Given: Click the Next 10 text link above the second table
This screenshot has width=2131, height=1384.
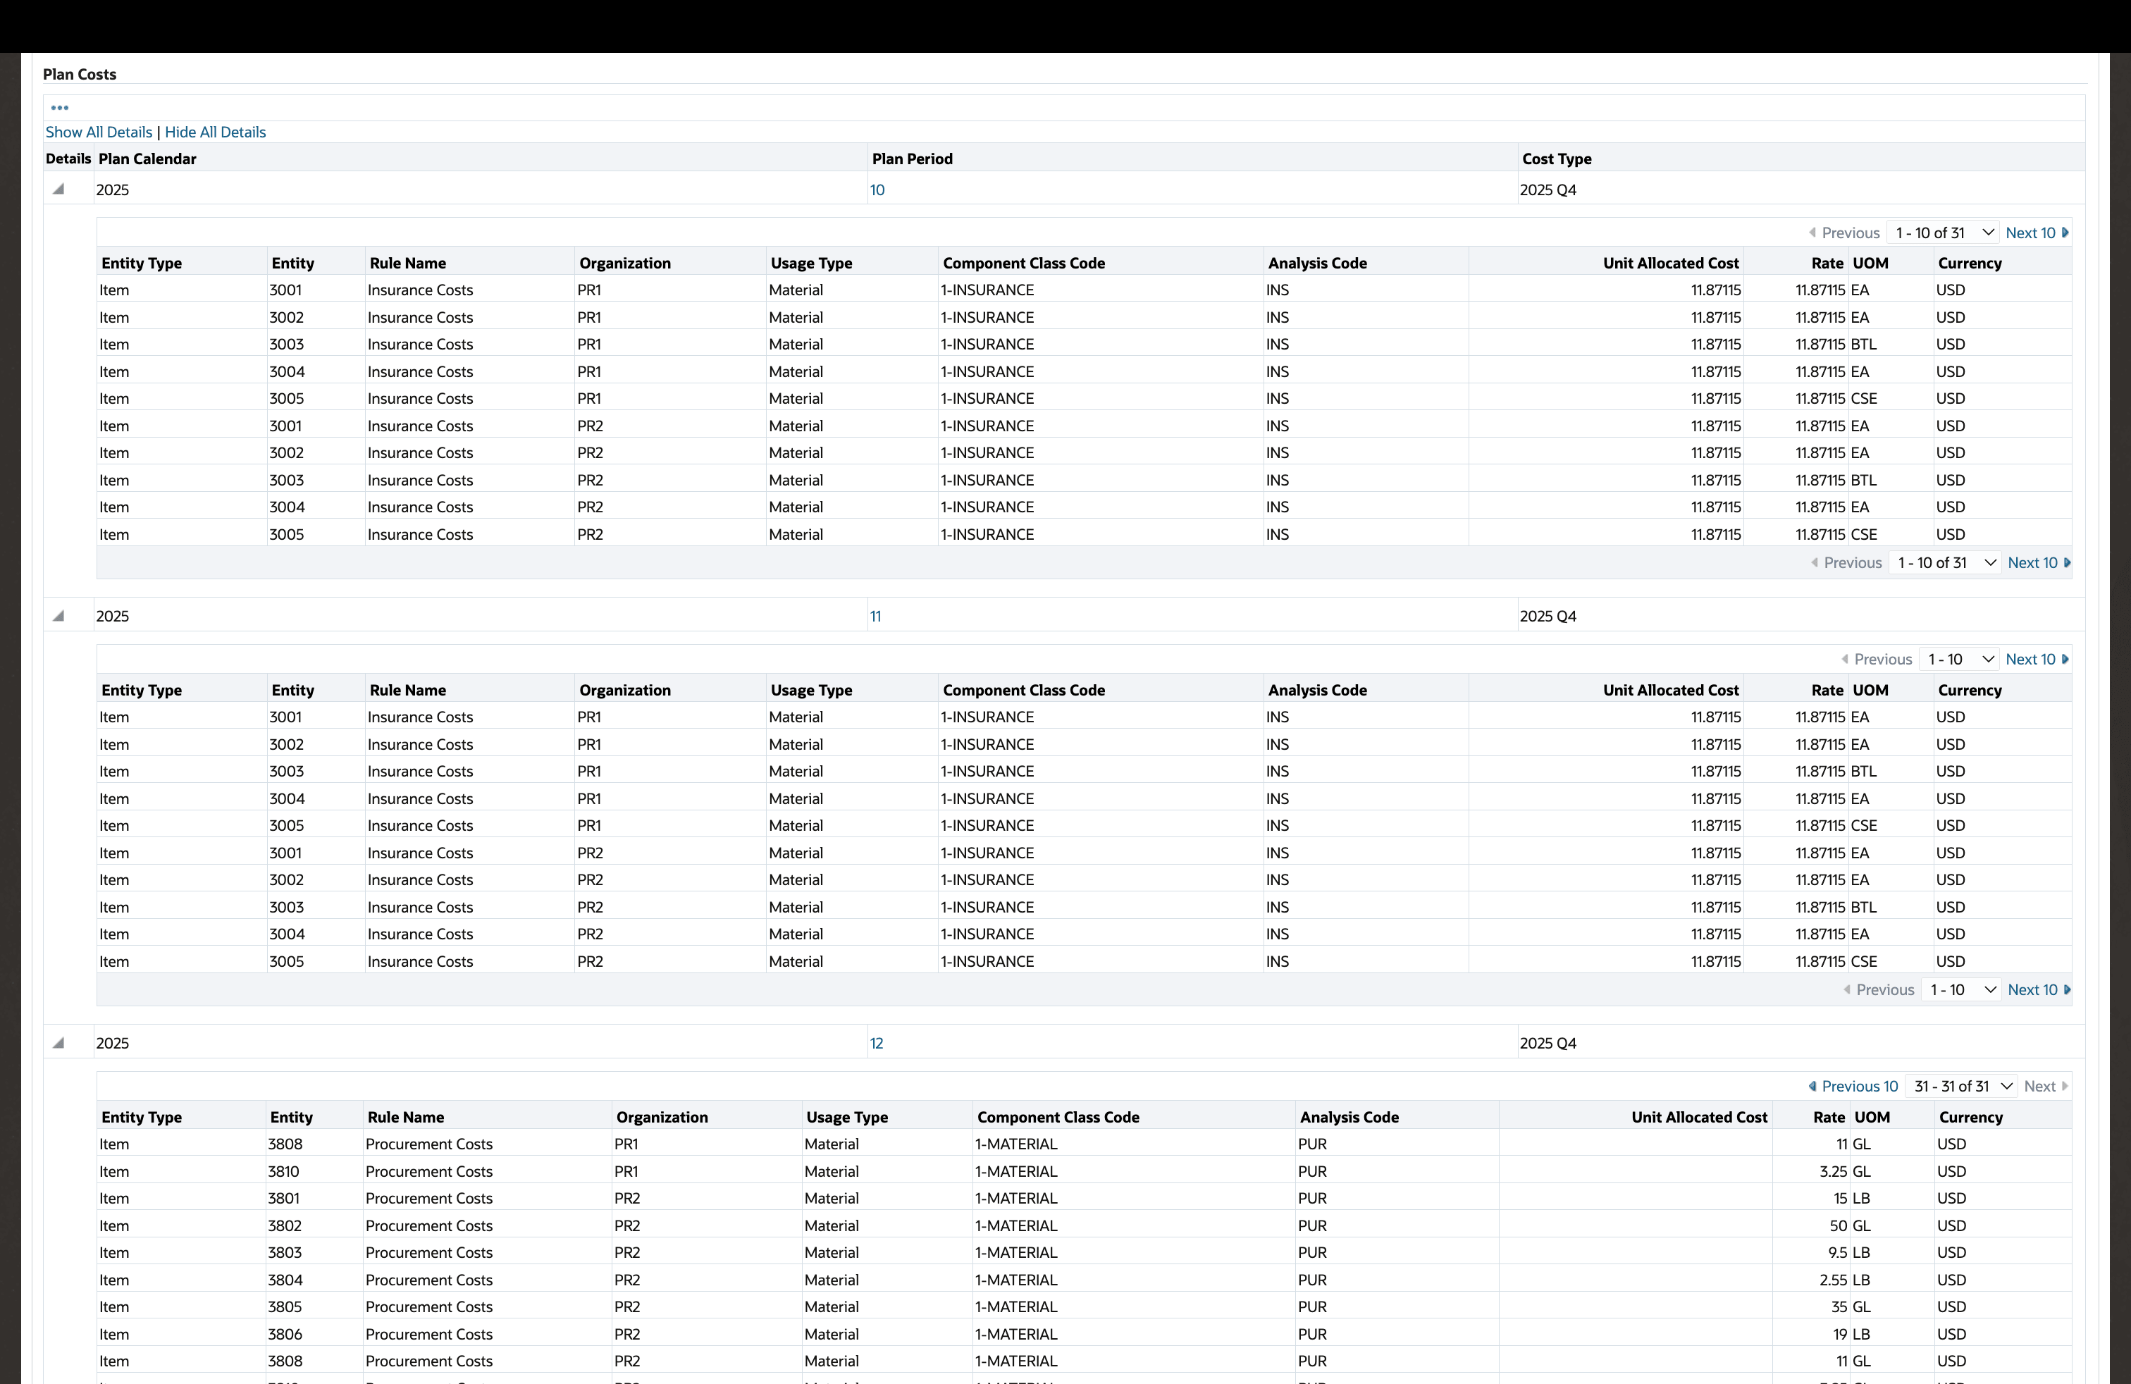Looking at the screenshot, I should [2032, 659].
